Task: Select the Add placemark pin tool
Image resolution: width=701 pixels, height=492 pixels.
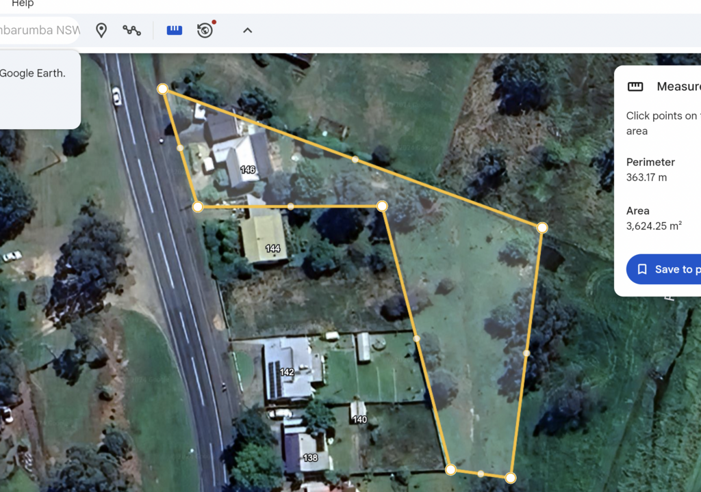Action: 101,30
